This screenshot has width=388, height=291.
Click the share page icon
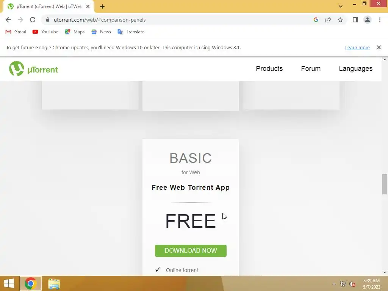pyautogui.click(x=328, y=20)
